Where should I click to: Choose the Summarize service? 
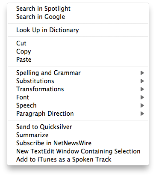point(78,135)
